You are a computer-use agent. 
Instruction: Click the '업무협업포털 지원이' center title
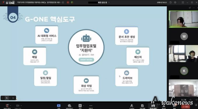point(86,48)
